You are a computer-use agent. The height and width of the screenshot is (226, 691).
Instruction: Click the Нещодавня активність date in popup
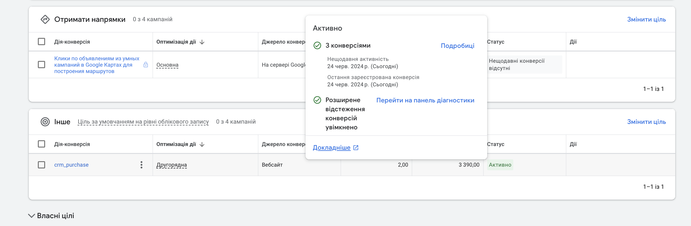tap(363, 66)
